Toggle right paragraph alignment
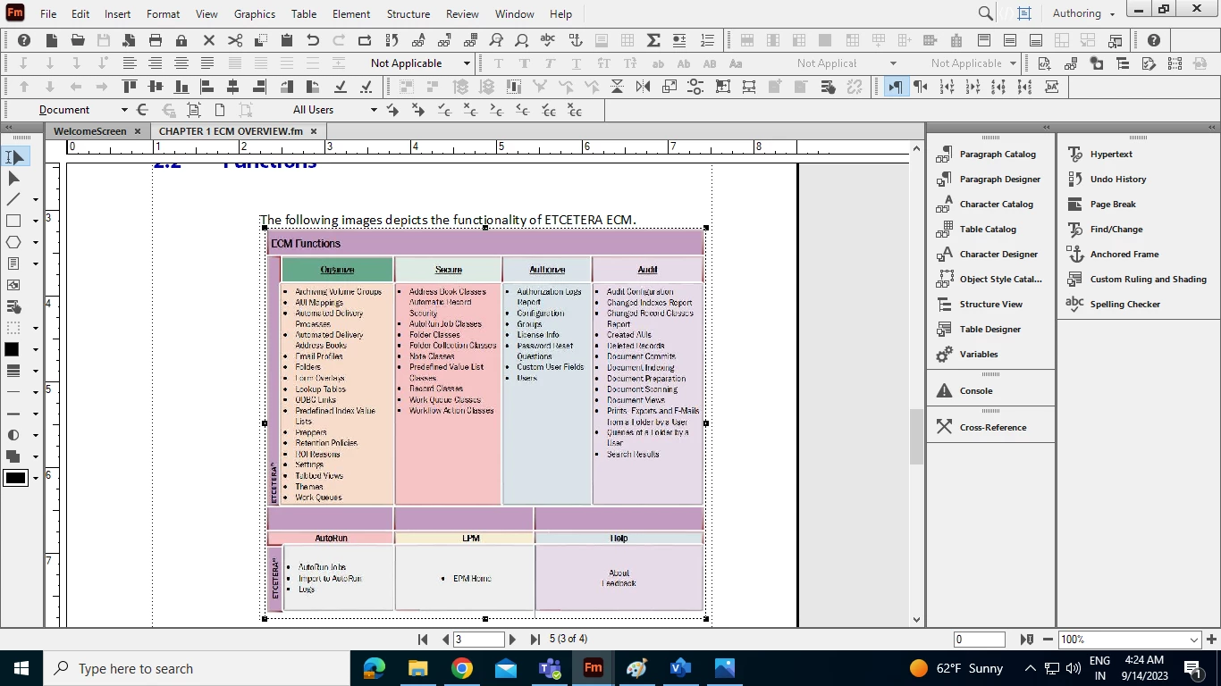 coord(181,63)
